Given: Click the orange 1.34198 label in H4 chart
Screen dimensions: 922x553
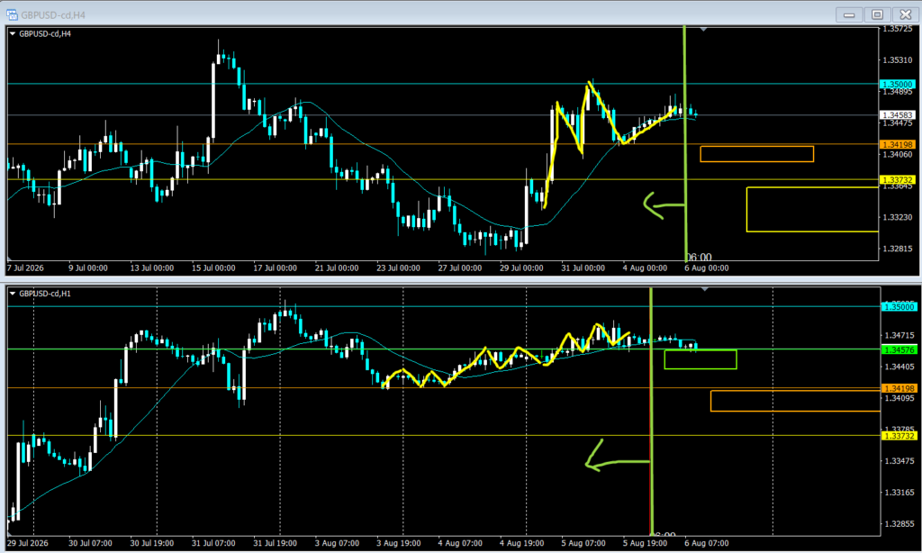Looking at the screenshot, I should point(898,144).
